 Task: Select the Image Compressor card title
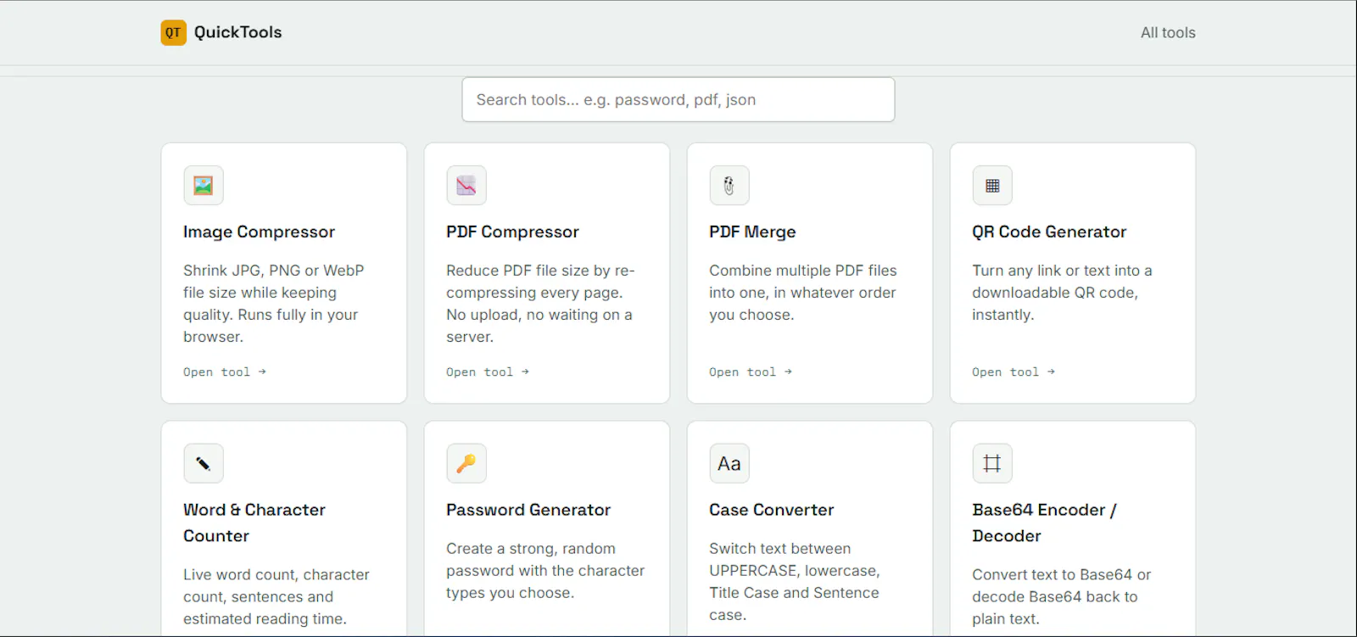click(259, 232)
